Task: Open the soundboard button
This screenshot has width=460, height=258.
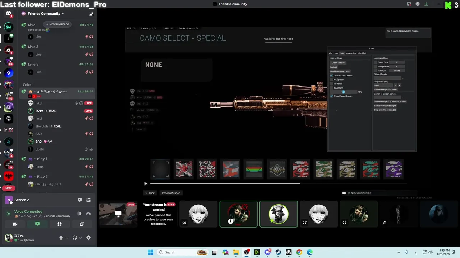Action: 82,224
